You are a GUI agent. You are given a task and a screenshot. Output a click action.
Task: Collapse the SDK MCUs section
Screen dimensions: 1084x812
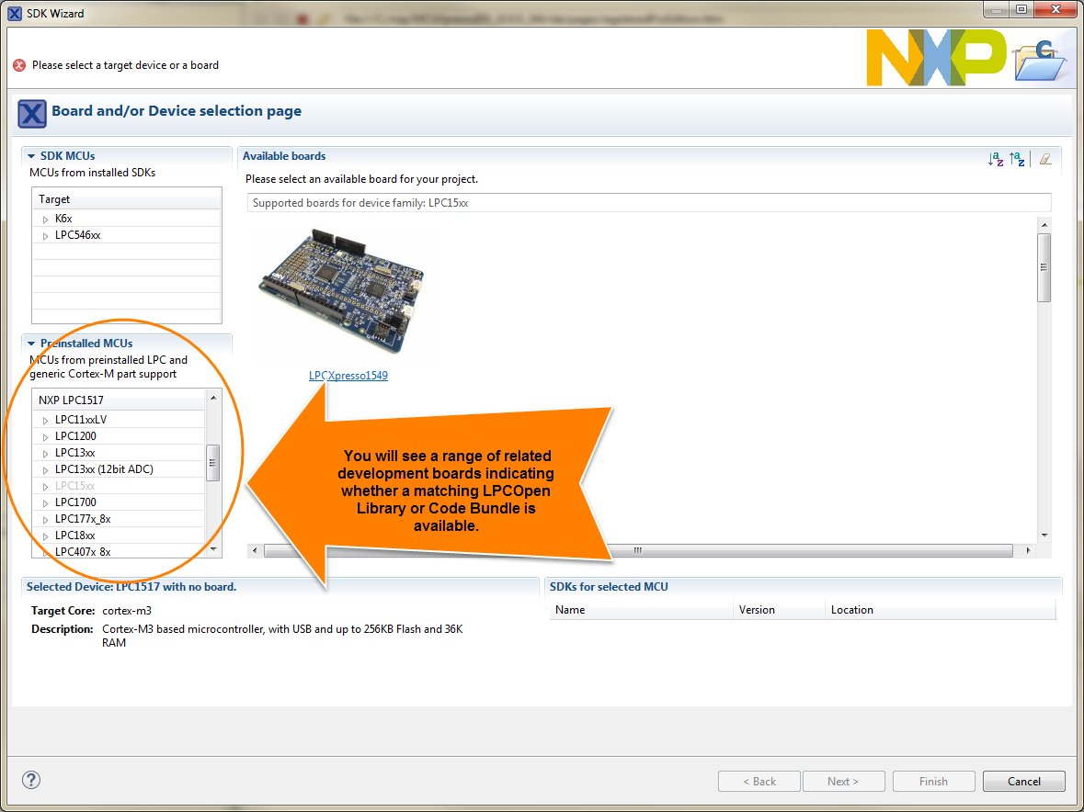[31, 156]
